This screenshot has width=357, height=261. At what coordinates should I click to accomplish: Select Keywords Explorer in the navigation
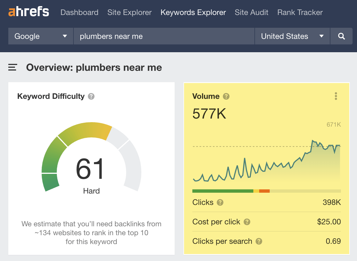click(193, 12)
